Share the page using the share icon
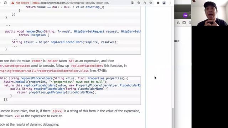Screen dimensions: 228x128 (145, 3)
